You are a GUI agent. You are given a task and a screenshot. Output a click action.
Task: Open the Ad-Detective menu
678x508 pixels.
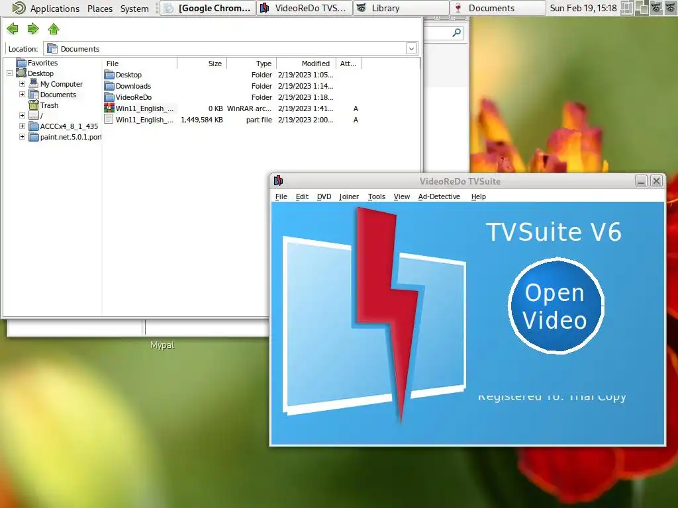pyautogui.click(x=439, y=196)
